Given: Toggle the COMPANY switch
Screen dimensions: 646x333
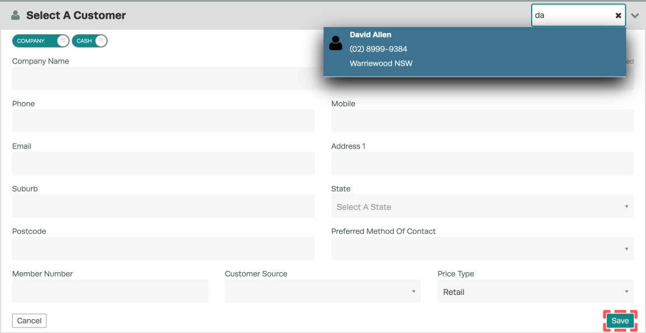Looking at the screenshot, I should click(x=41, y=41).
